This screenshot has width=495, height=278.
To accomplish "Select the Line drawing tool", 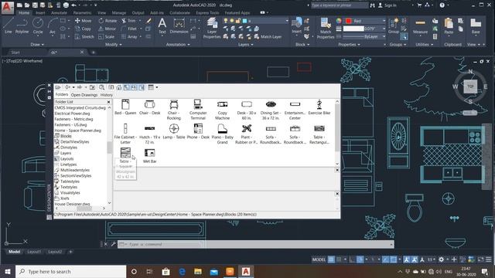I will (x=8, y=25).
